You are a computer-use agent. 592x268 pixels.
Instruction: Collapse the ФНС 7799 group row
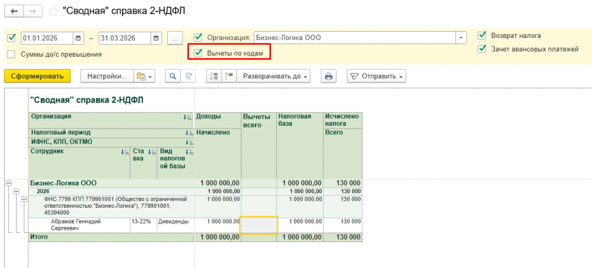tap(24, 199)
